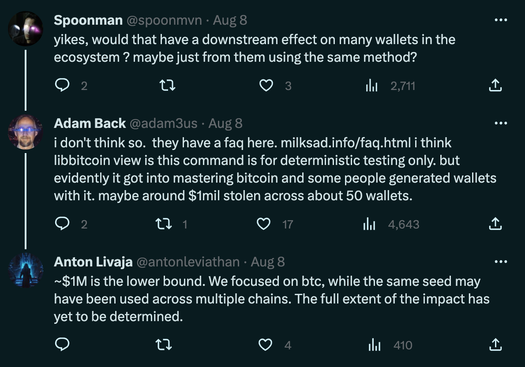Reply to Anton Livaja's tweet

click(62, 345)
